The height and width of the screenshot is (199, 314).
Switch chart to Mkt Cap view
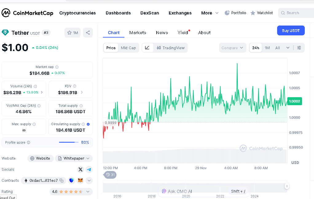[x=128, y=48]
